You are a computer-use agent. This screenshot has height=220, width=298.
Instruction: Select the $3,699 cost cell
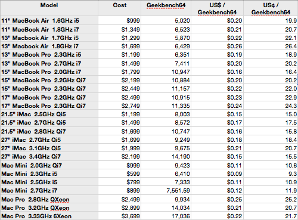pos(119,216)
